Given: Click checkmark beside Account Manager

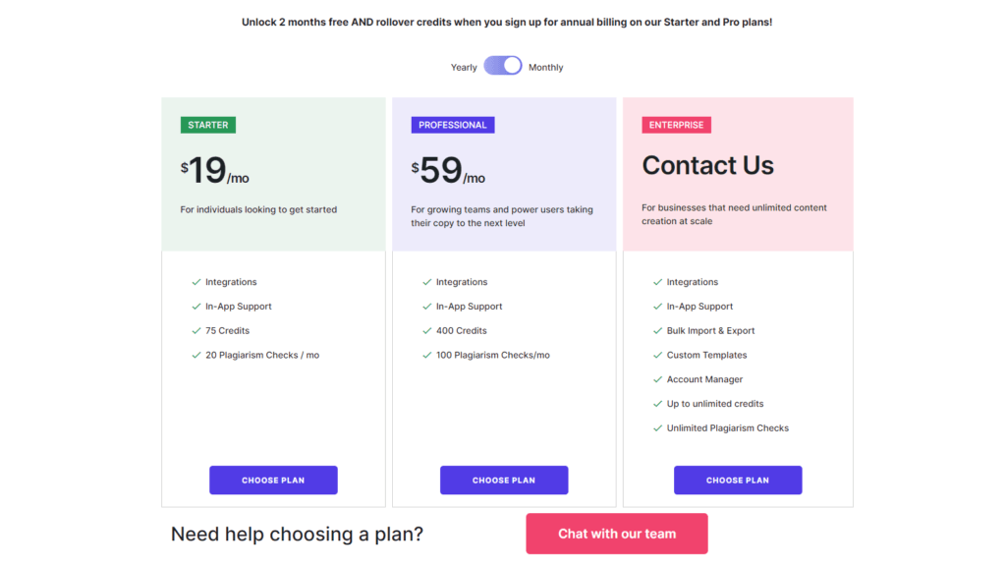Looking at the screenshot, I should point(657,379).
